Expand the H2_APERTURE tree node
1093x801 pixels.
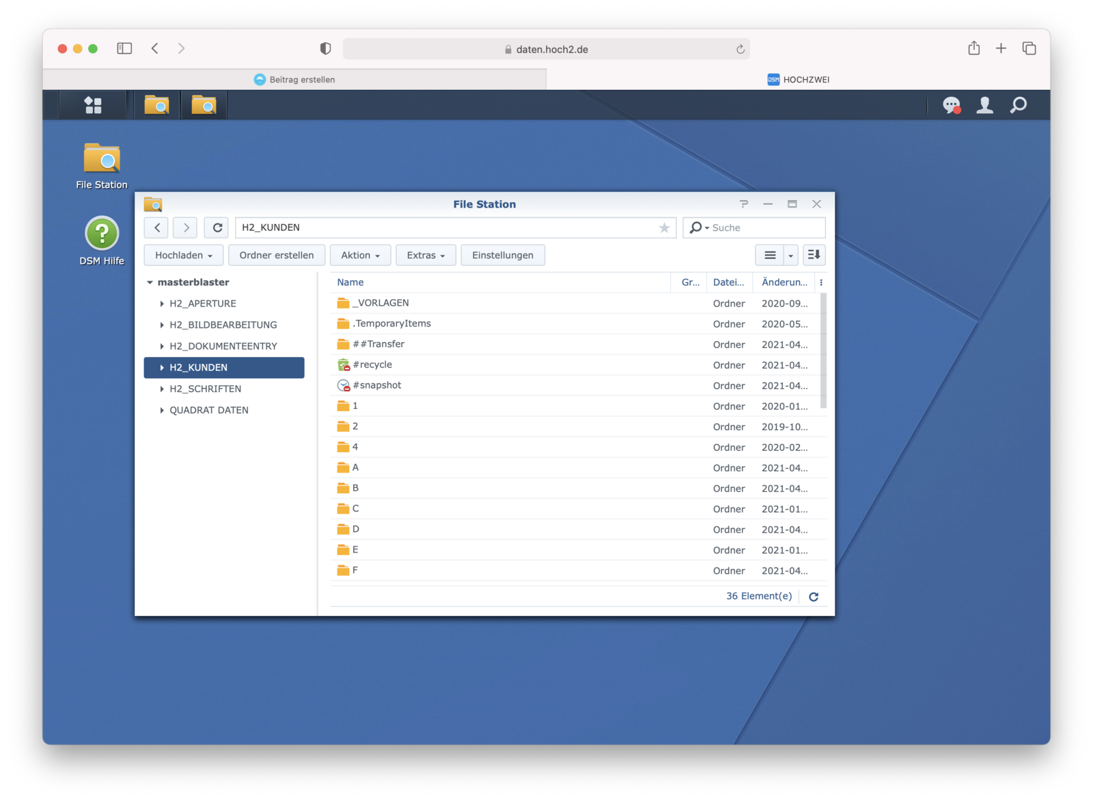tap(162, 304)
